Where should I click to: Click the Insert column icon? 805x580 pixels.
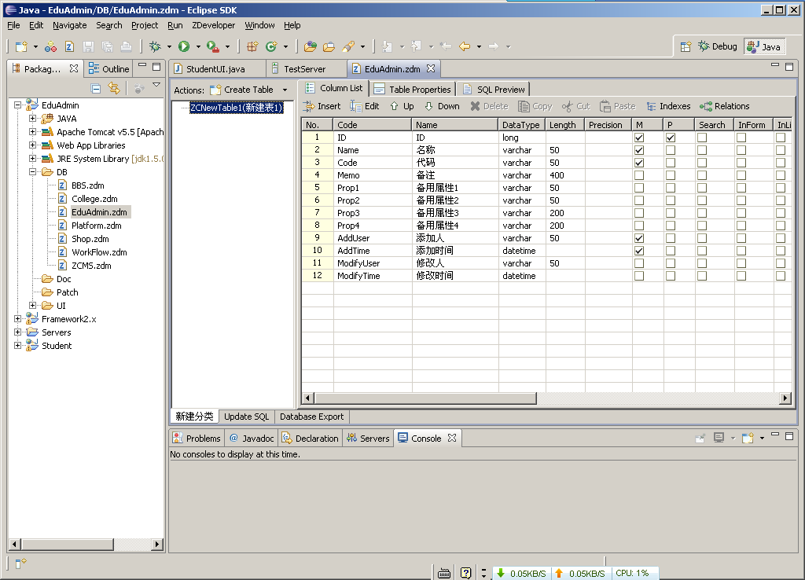[310, 106]
